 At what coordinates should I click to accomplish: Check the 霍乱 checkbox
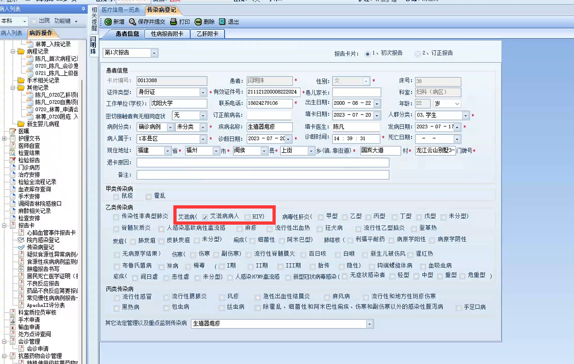point(148,197)
